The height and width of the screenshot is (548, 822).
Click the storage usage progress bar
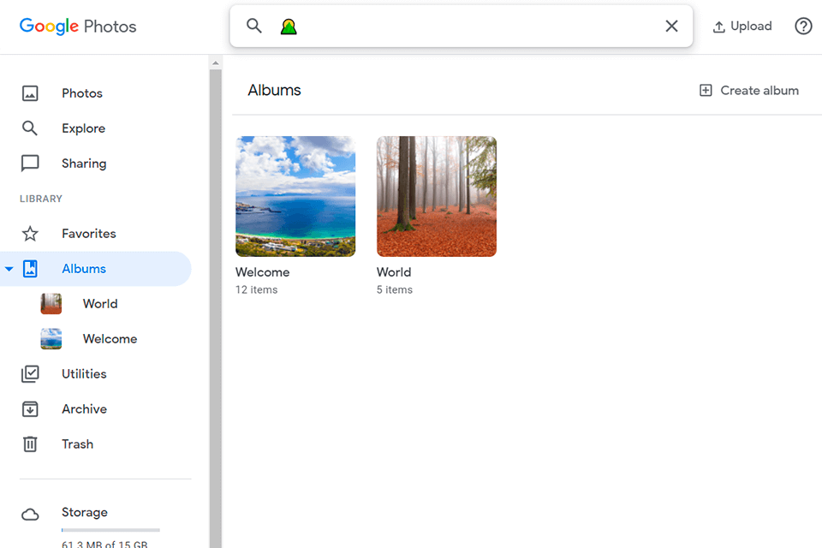click(110, 530)
